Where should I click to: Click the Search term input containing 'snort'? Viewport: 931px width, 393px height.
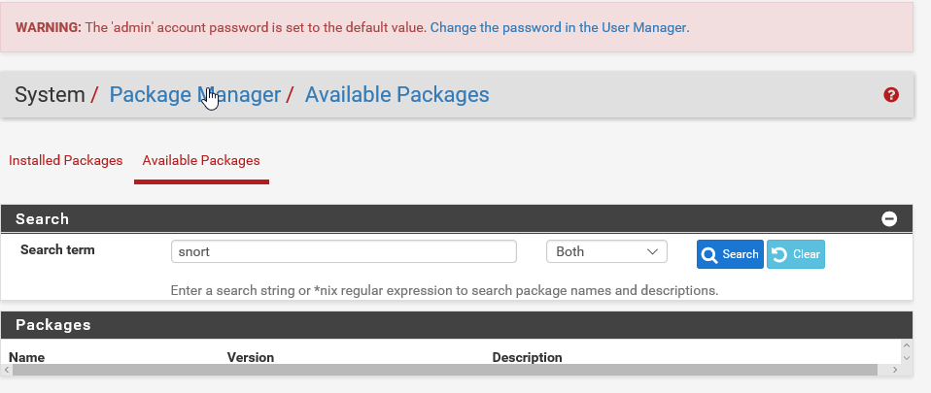[343, 252]
